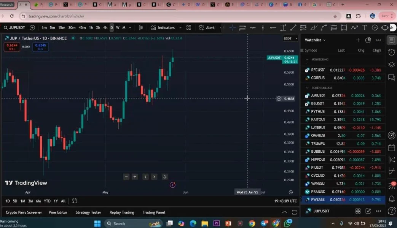Screen dimensions: 397x228
Task: Open the Strategy Tester tab
Action: (88, 212)
